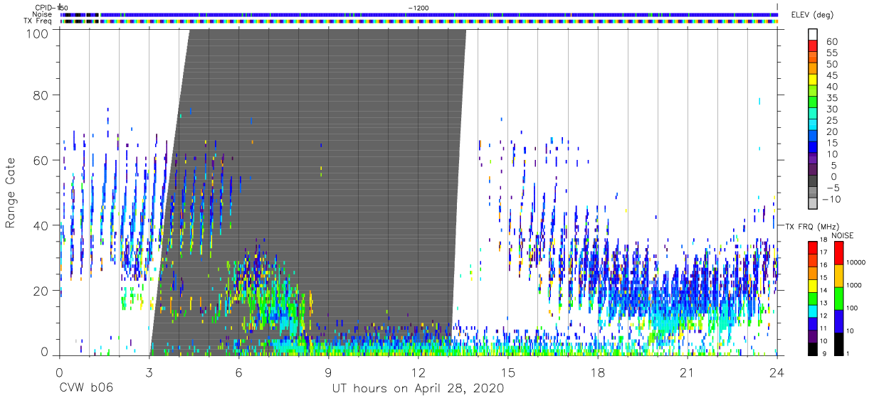Click the '-1200' CPID value at top
This screenshot has height=403, width=874.
click(x=418, y=8)
